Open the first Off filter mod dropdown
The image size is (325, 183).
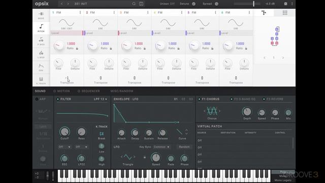point(64,147)
